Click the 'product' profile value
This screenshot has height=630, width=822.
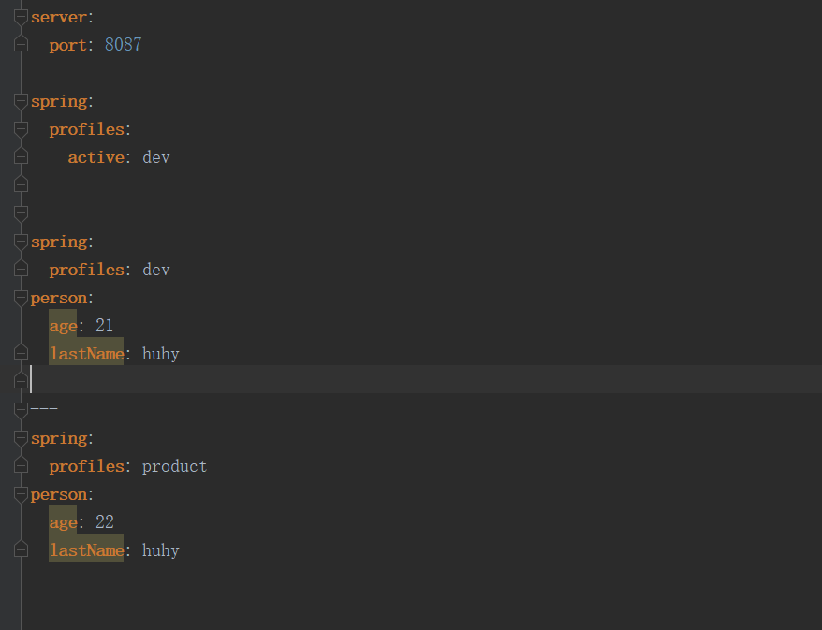point(174,466)
